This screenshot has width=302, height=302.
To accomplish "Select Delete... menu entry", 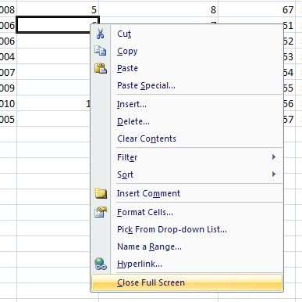I will pos(187,121).
